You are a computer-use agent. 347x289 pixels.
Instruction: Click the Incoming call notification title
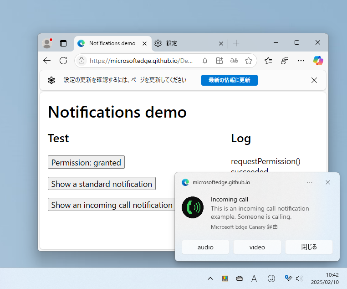tap(230, 199)
